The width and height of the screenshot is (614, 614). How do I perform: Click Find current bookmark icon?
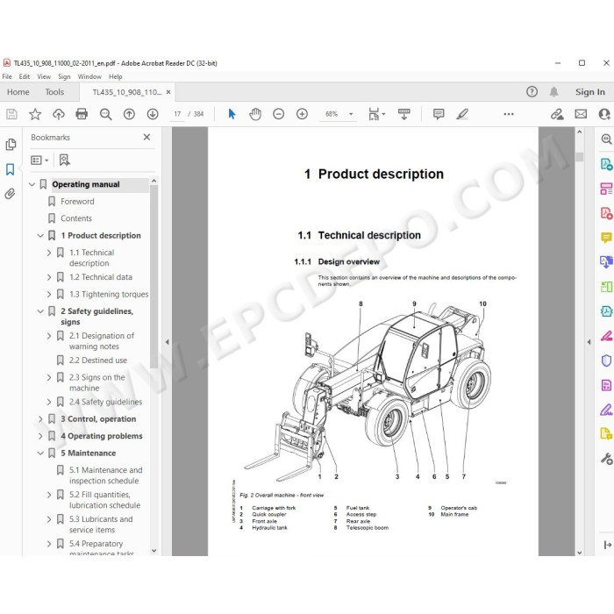(x=65, y=160)
